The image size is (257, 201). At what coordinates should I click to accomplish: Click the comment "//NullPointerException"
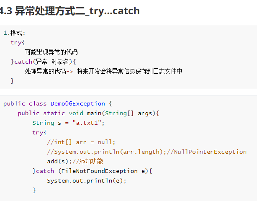pos(206,152)
